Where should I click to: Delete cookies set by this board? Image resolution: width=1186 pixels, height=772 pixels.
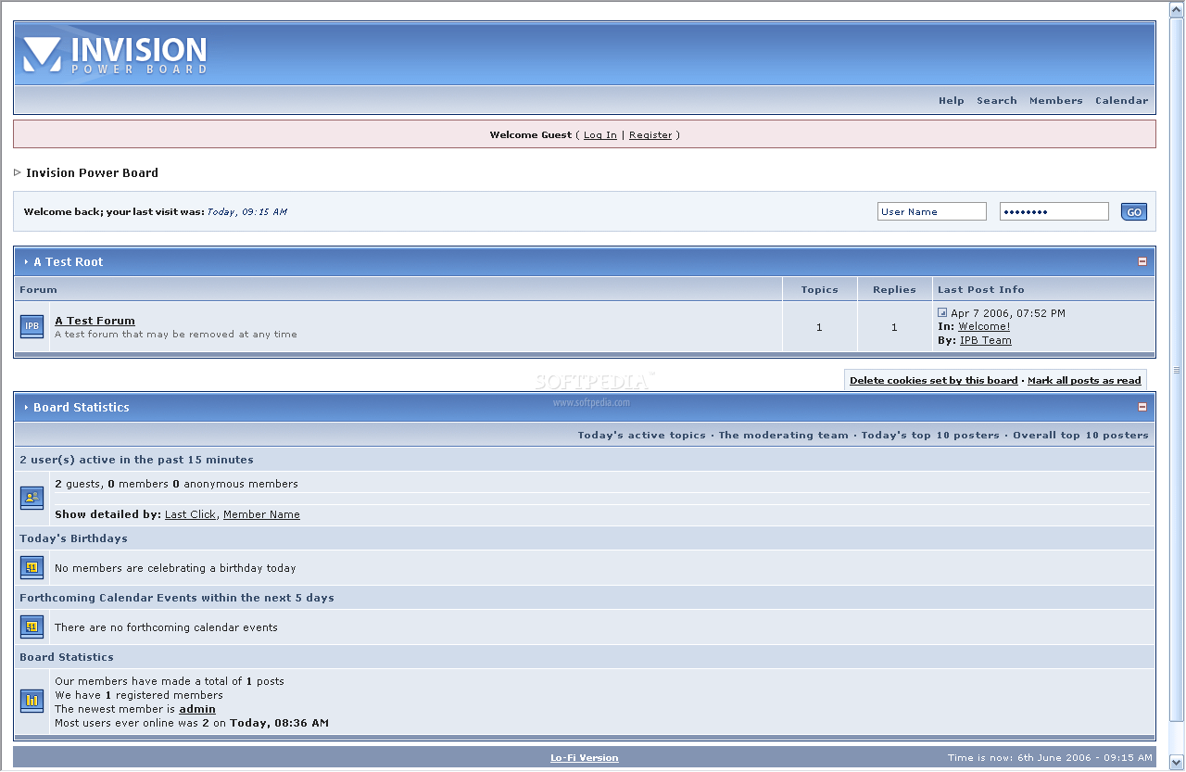pos(934,381)
